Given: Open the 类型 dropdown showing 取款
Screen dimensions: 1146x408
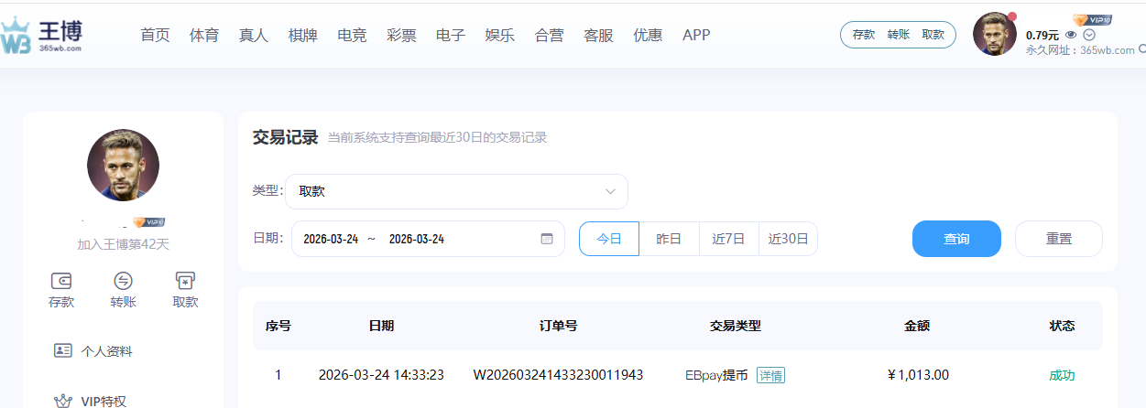Looking at the screenshot, I should point(456,192).
